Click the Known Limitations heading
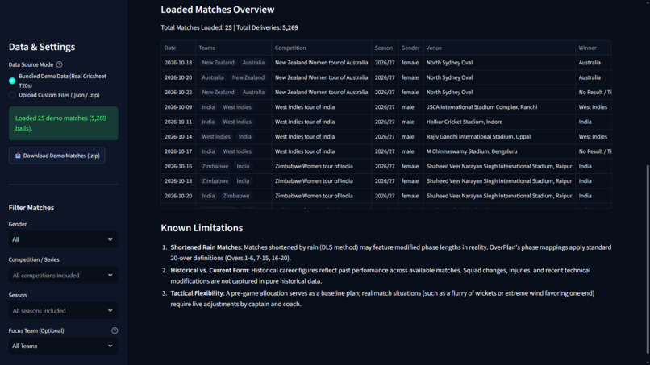This screenshot has width=650, height=365. point(202,228)
